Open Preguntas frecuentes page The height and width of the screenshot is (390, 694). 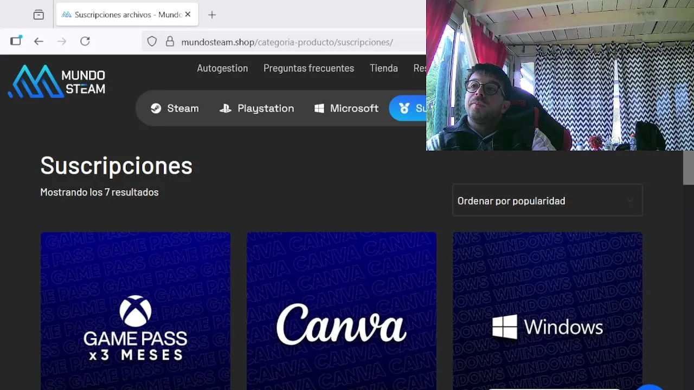coord(309,68)
